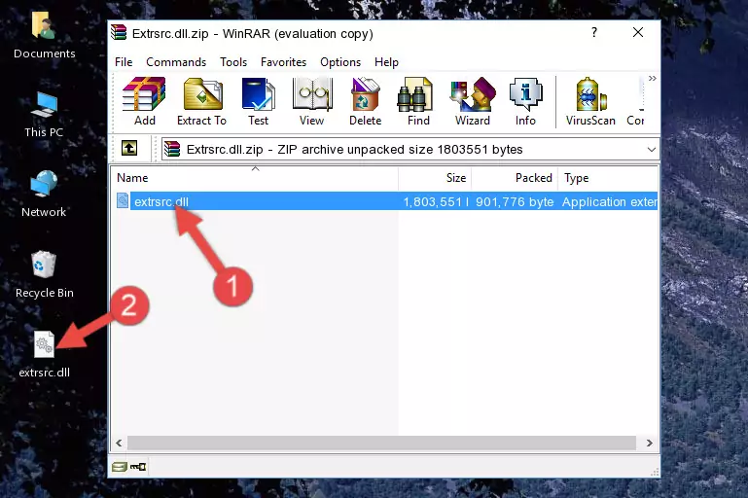Select the This PC desktop icon
The width and height of the screenshot is (748, 498).
(44, 115)
